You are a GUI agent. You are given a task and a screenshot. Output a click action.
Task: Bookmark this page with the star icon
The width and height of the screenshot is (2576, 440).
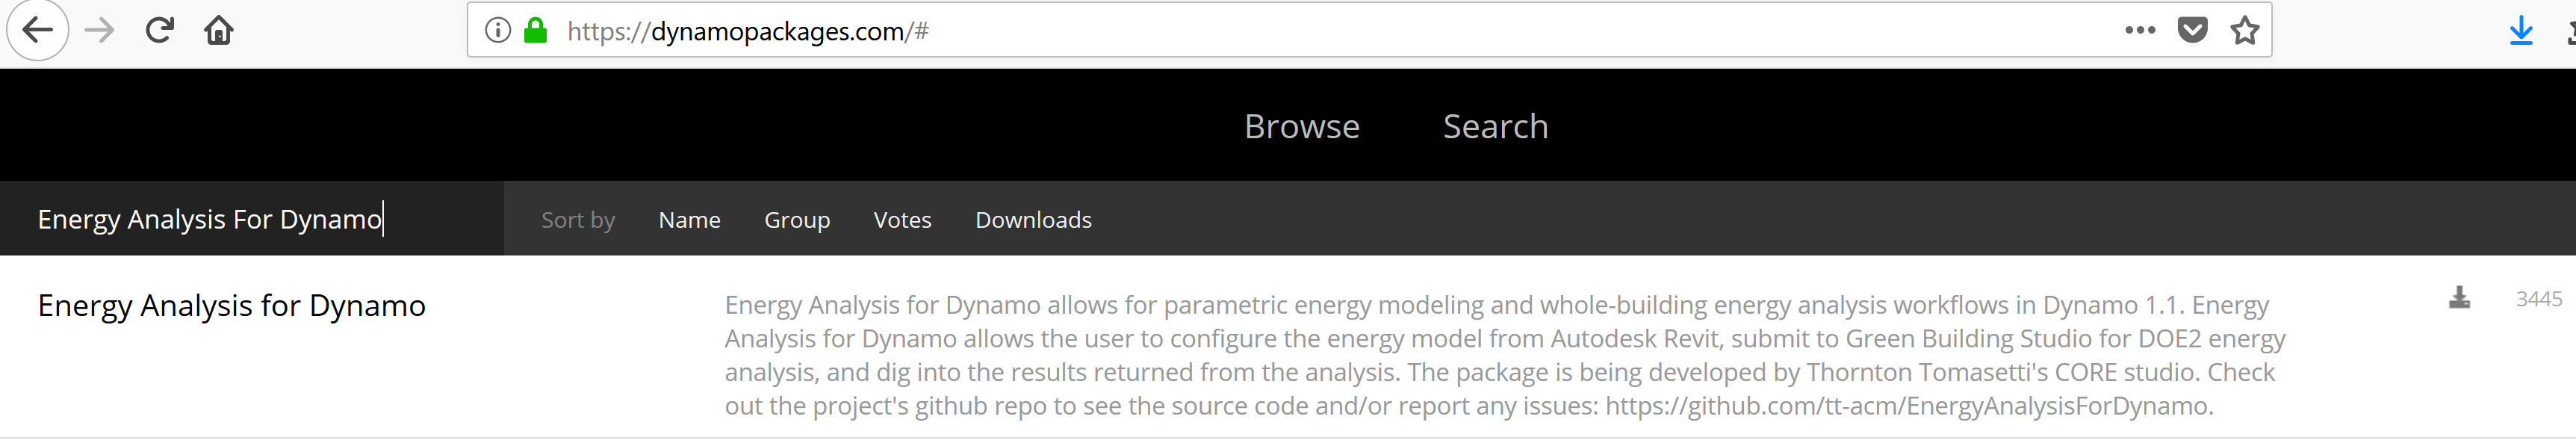pyautogui.click(x=2244, y=31)
